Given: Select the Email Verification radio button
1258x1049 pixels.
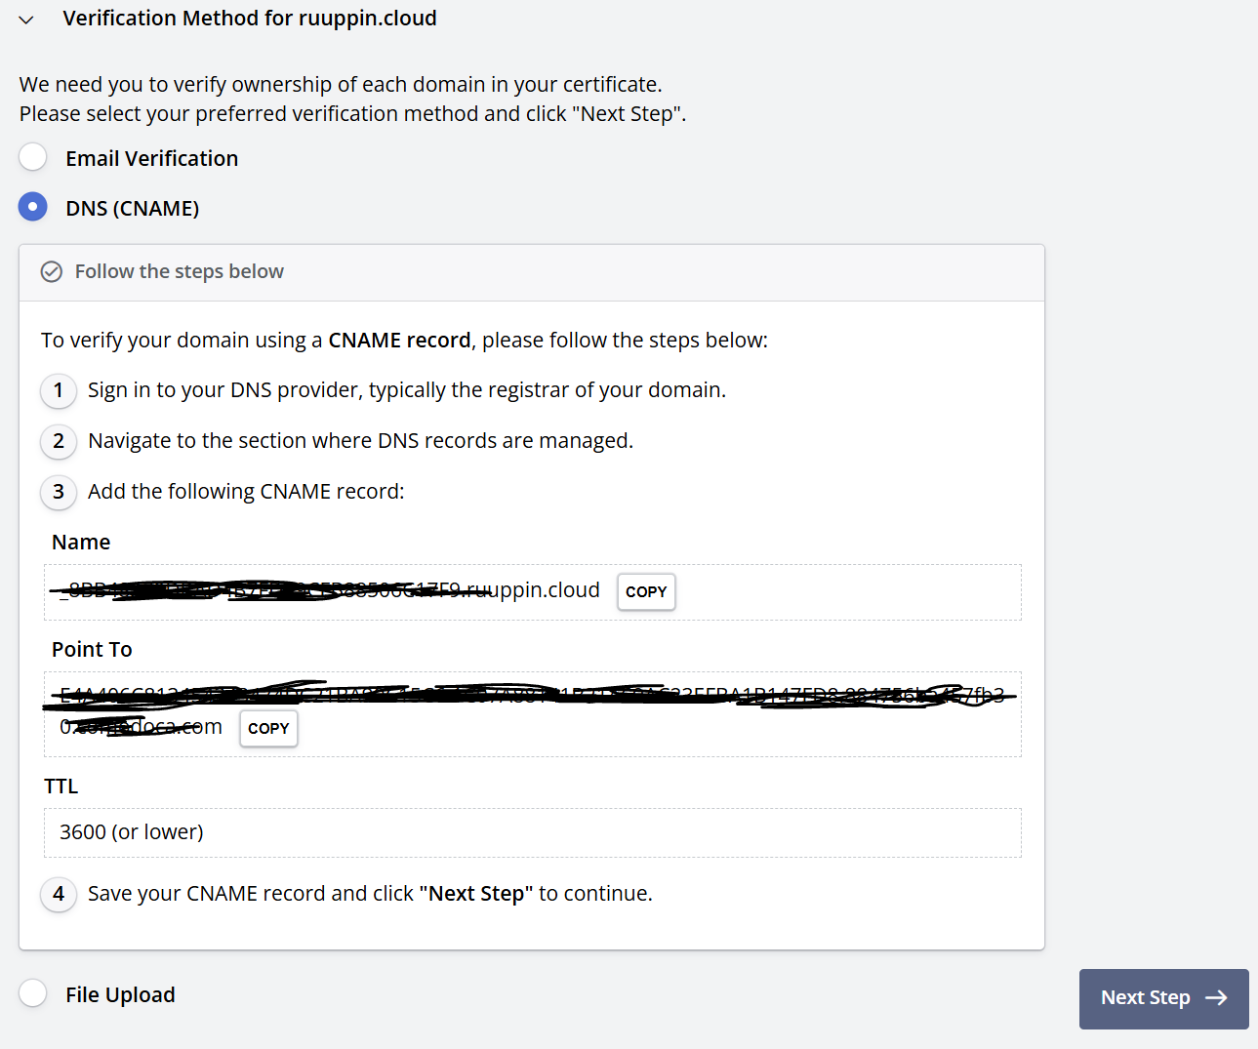Looking at the screenshot, I should 33,157.
